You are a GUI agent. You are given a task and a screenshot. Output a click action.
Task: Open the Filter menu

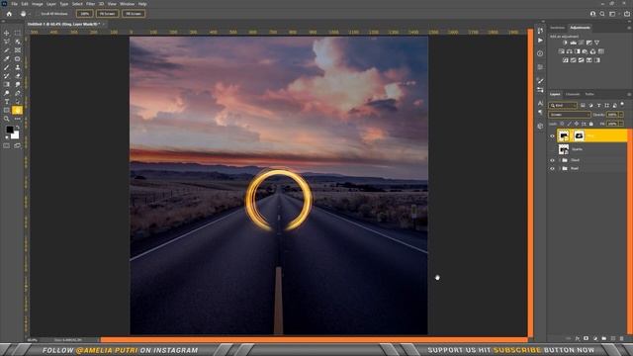(90, 4)
